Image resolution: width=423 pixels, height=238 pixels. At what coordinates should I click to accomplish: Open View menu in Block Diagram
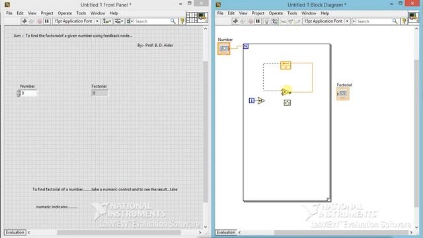[x=243, y=13]
